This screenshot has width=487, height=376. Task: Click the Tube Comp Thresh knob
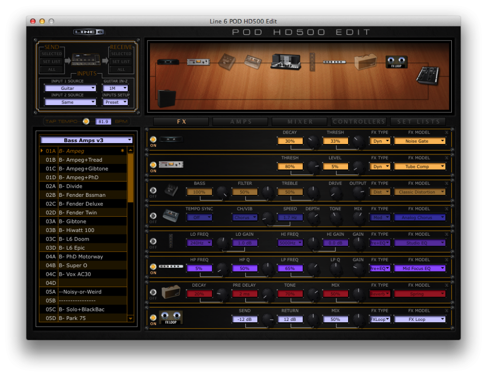click(313, 167)
